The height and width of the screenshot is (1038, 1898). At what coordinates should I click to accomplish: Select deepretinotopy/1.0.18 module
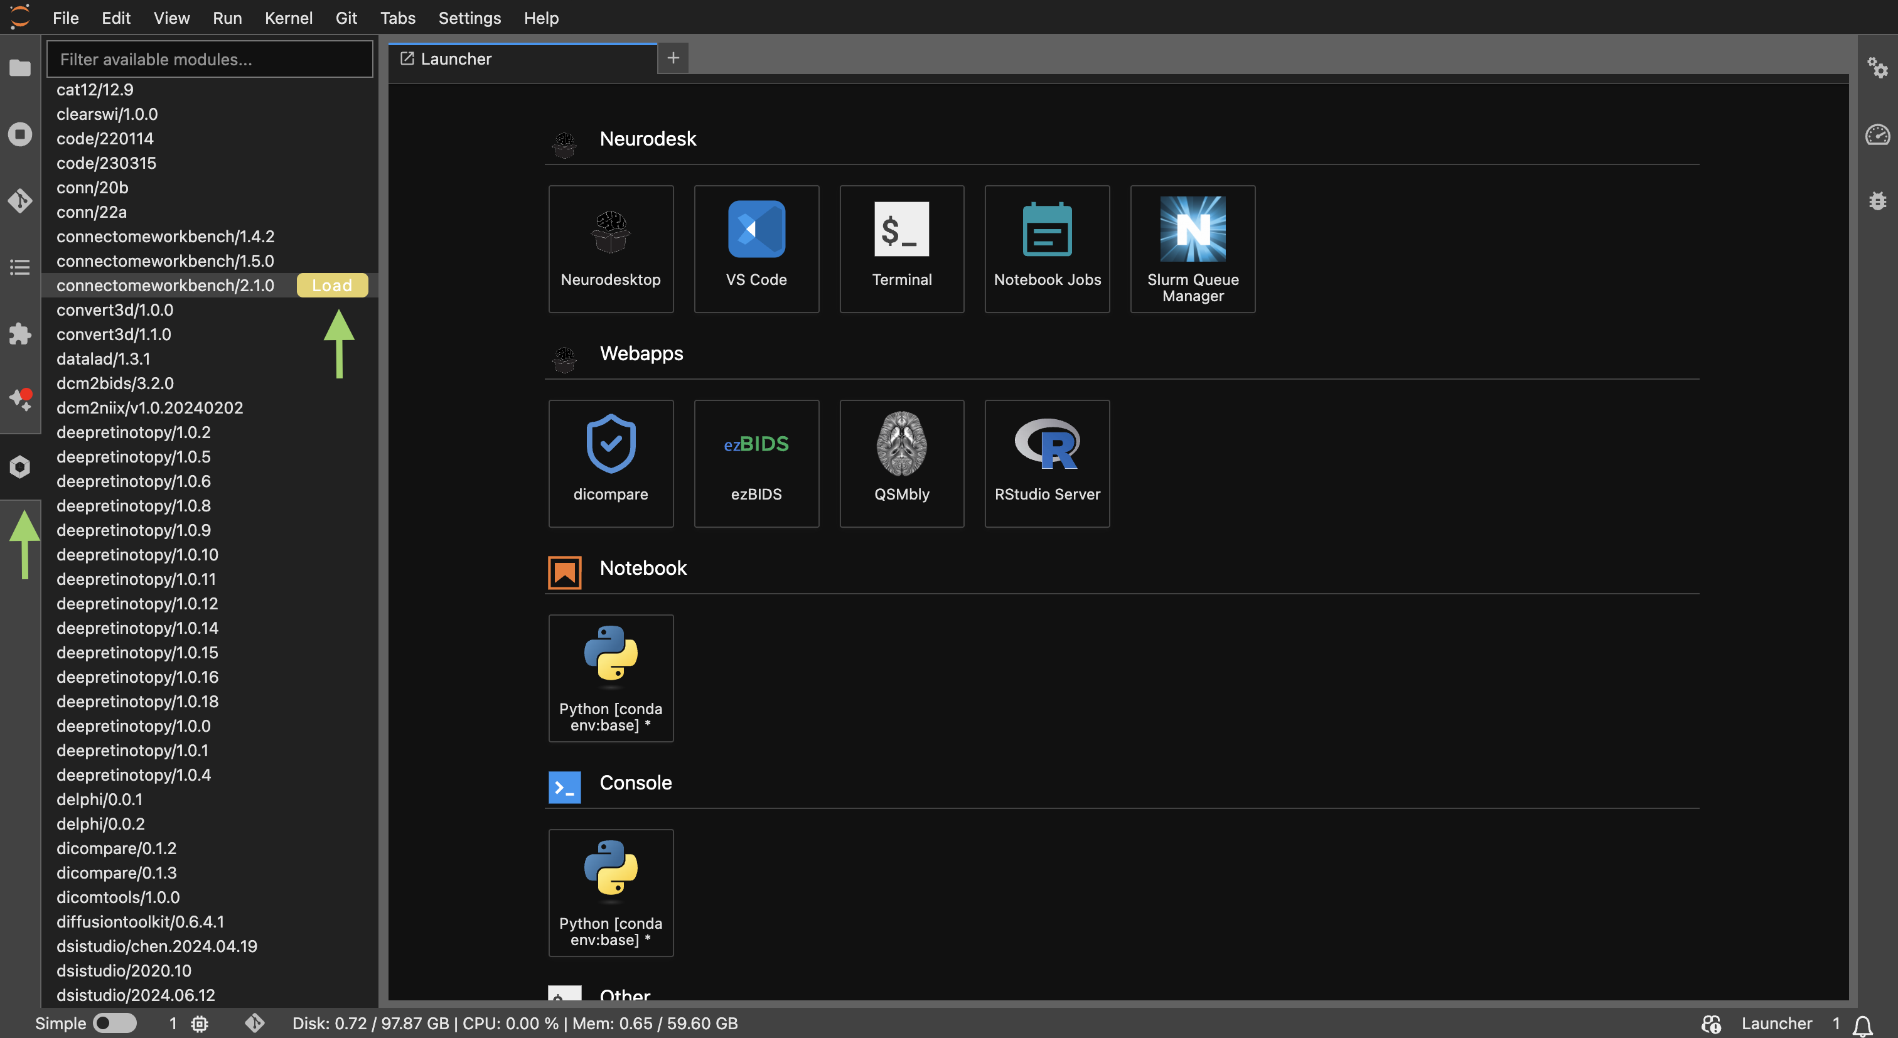pos(137,702)
